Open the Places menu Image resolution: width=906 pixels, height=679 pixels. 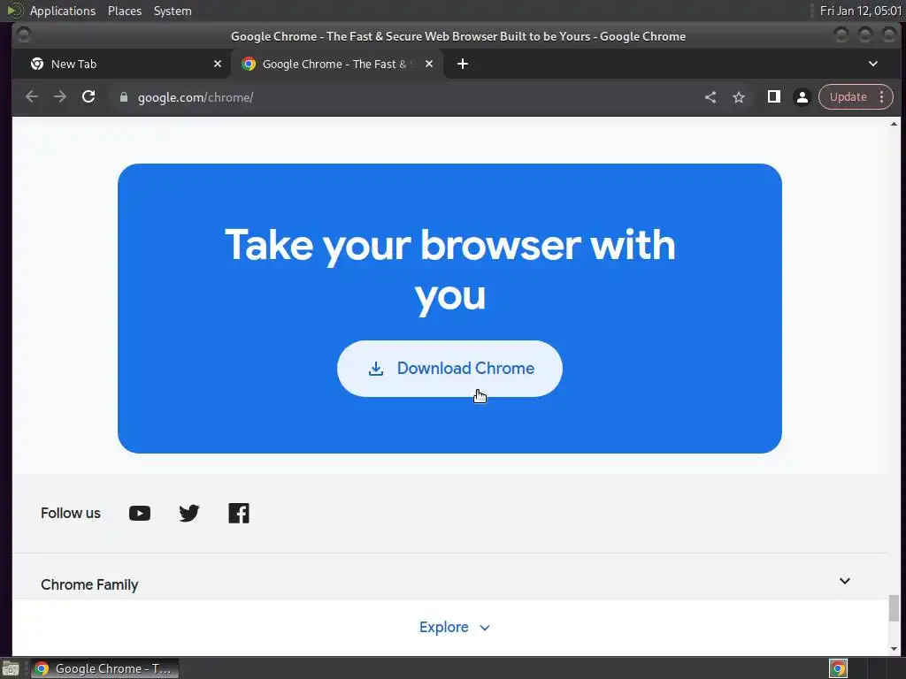coord(125,11)
